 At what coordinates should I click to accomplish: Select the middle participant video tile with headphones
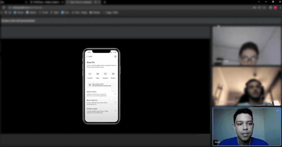pos(246,86)
